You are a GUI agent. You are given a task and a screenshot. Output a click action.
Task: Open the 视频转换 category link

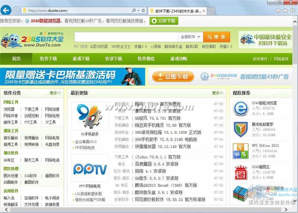[x=31, y=145]
